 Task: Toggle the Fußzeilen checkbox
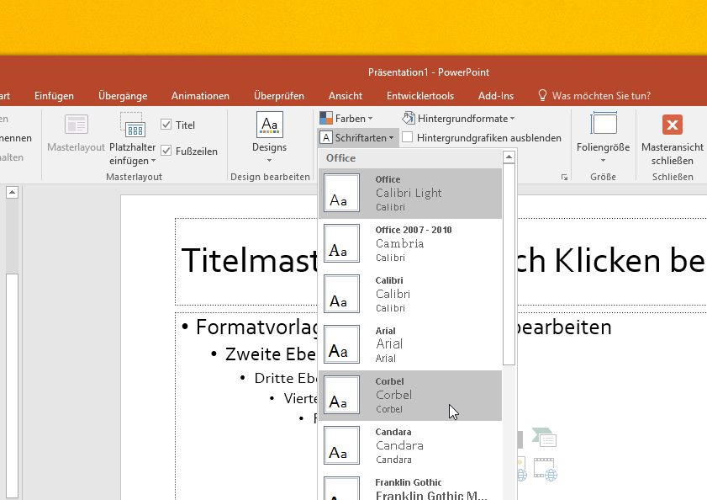pos(166,151)
